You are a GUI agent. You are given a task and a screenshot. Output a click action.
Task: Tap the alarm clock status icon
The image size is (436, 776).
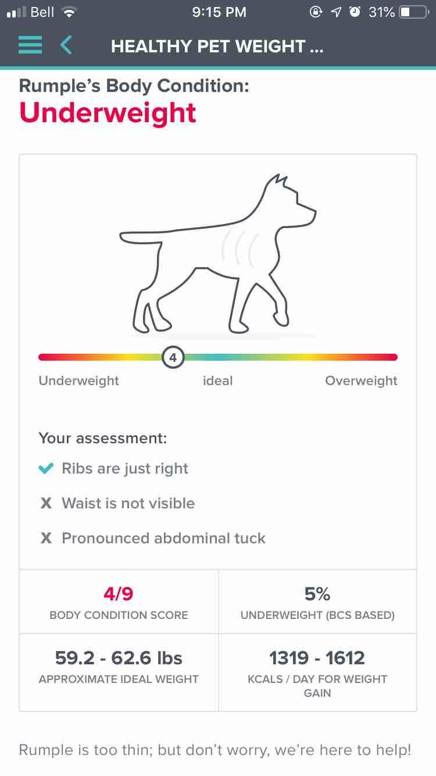tap(355, 11)
